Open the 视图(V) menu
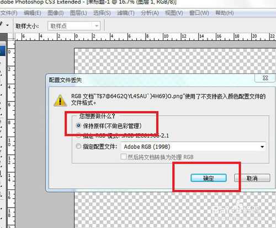The width and height of the screenshot is (276, 228). [x=174, y=13]
